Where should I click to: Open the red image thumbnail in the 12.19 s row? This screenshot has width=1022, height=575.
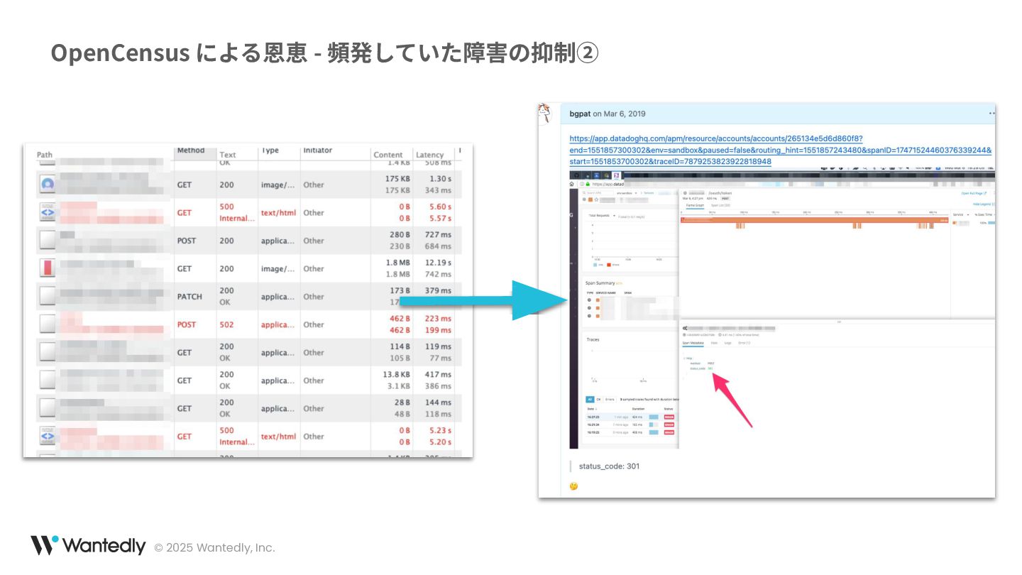click(48, 268)
